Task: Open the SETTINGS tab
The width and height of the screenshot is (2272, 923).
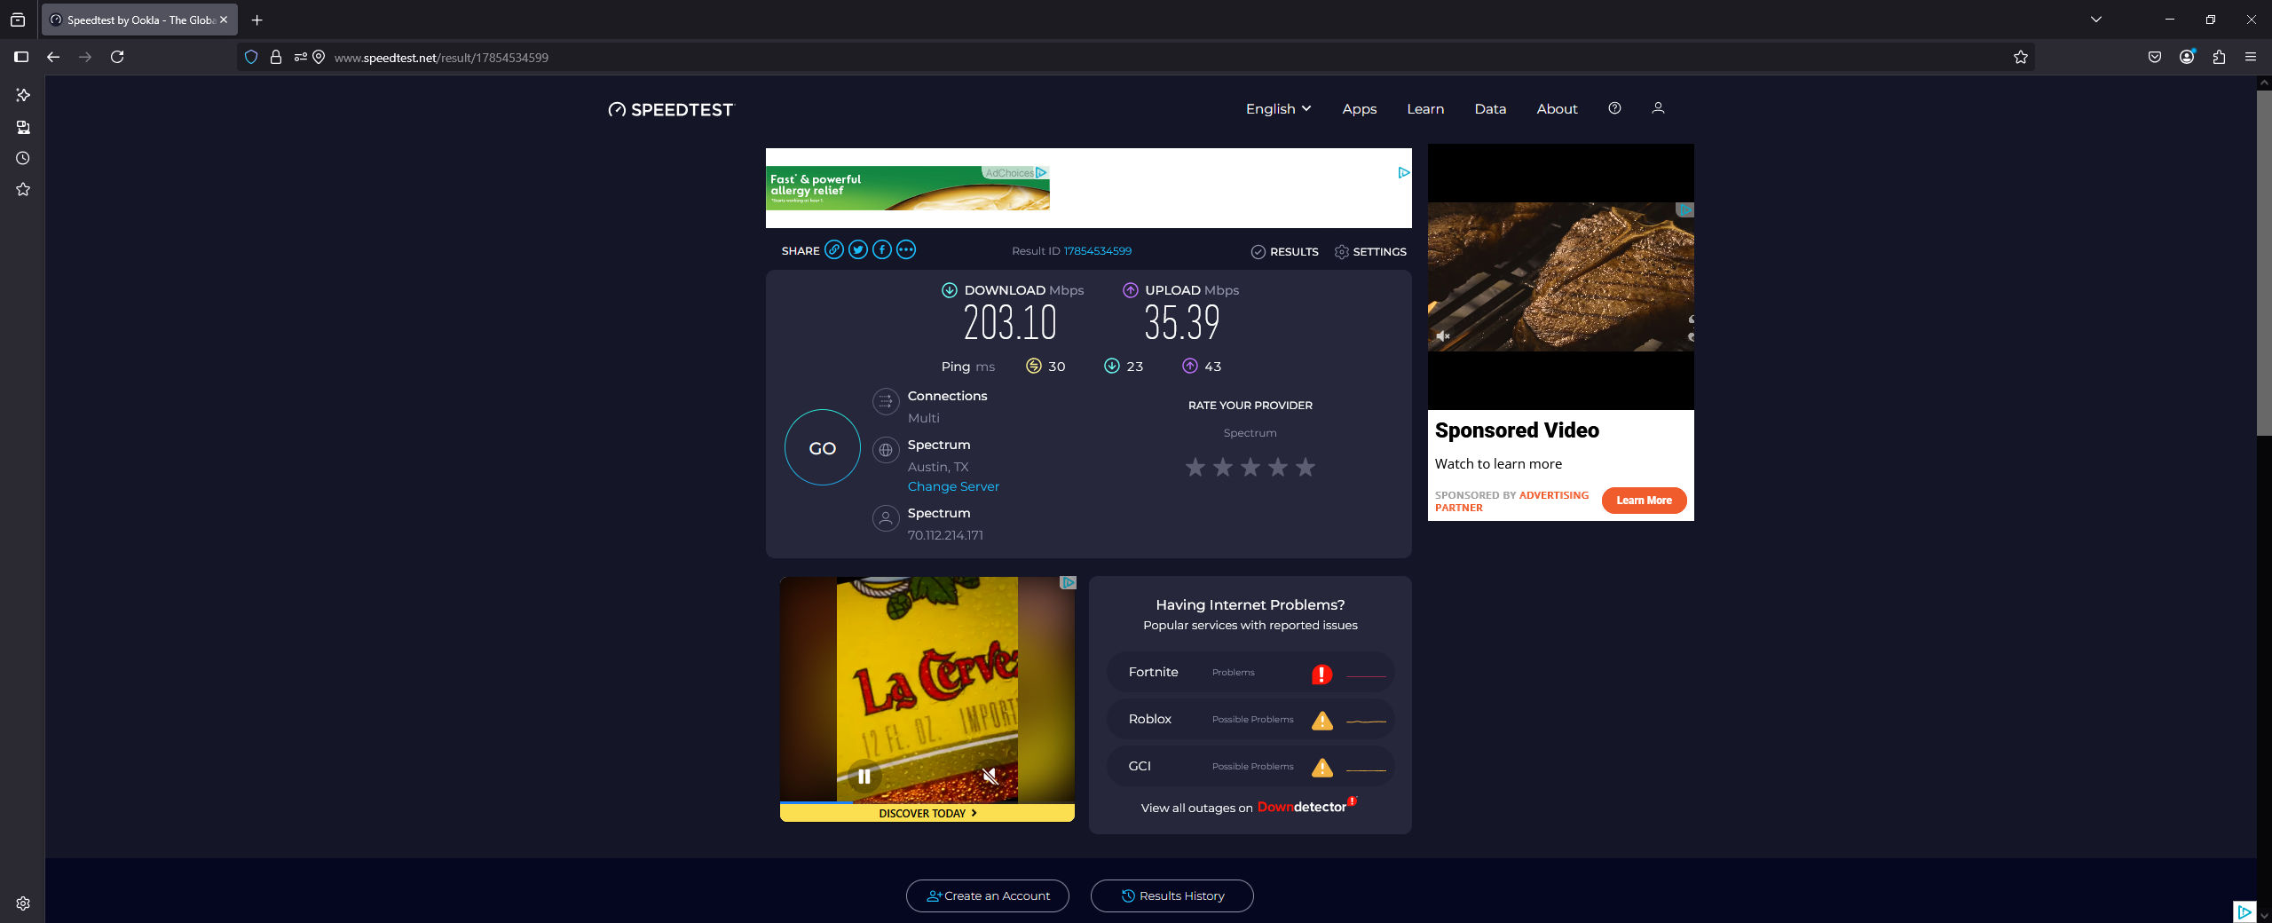Action: click(x=1370, y=251)
